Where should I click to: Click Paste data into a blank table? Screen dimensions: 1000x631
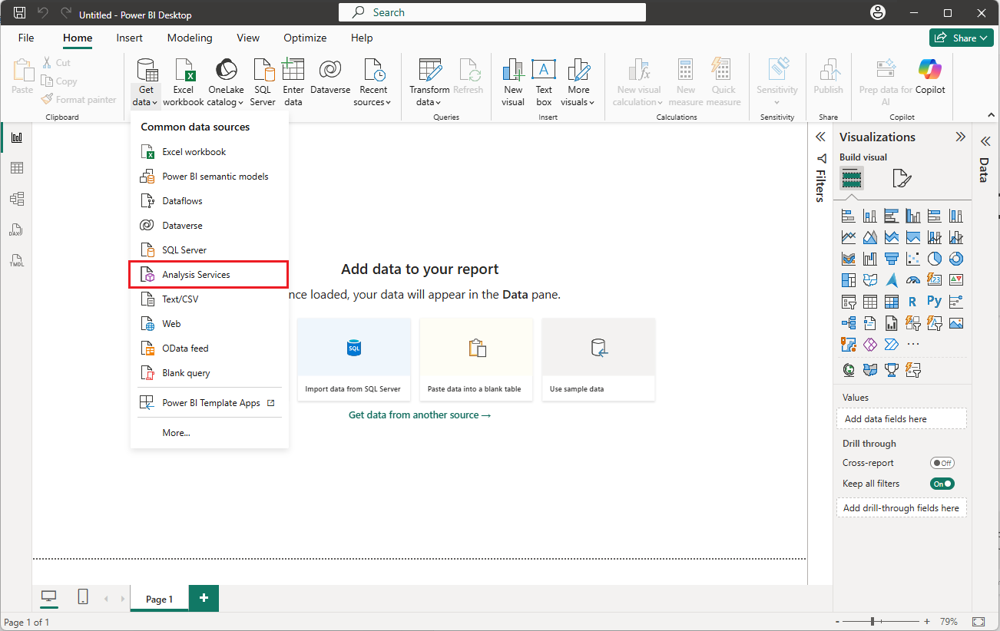476,359
